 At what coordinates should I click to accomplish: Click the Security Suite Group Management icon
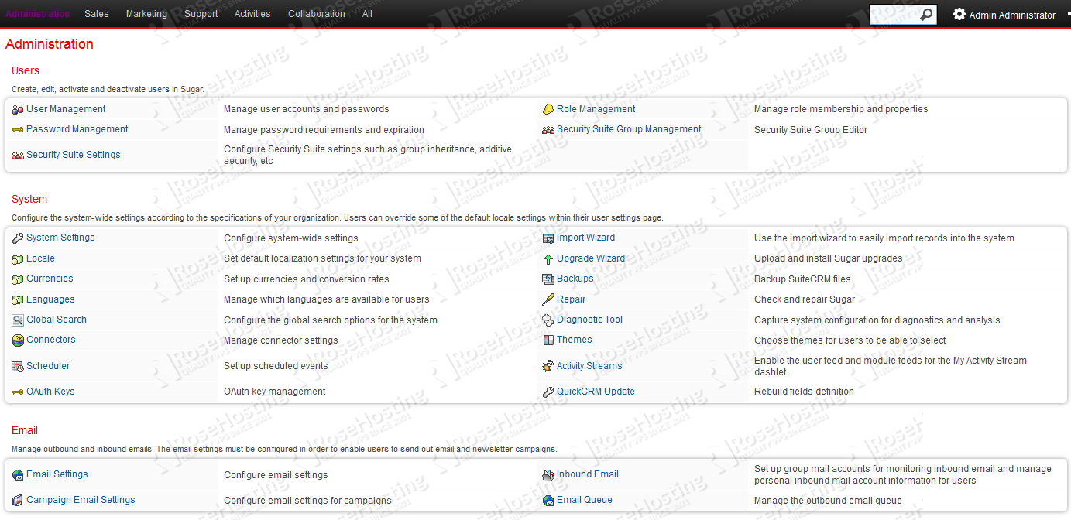(548, 129)
